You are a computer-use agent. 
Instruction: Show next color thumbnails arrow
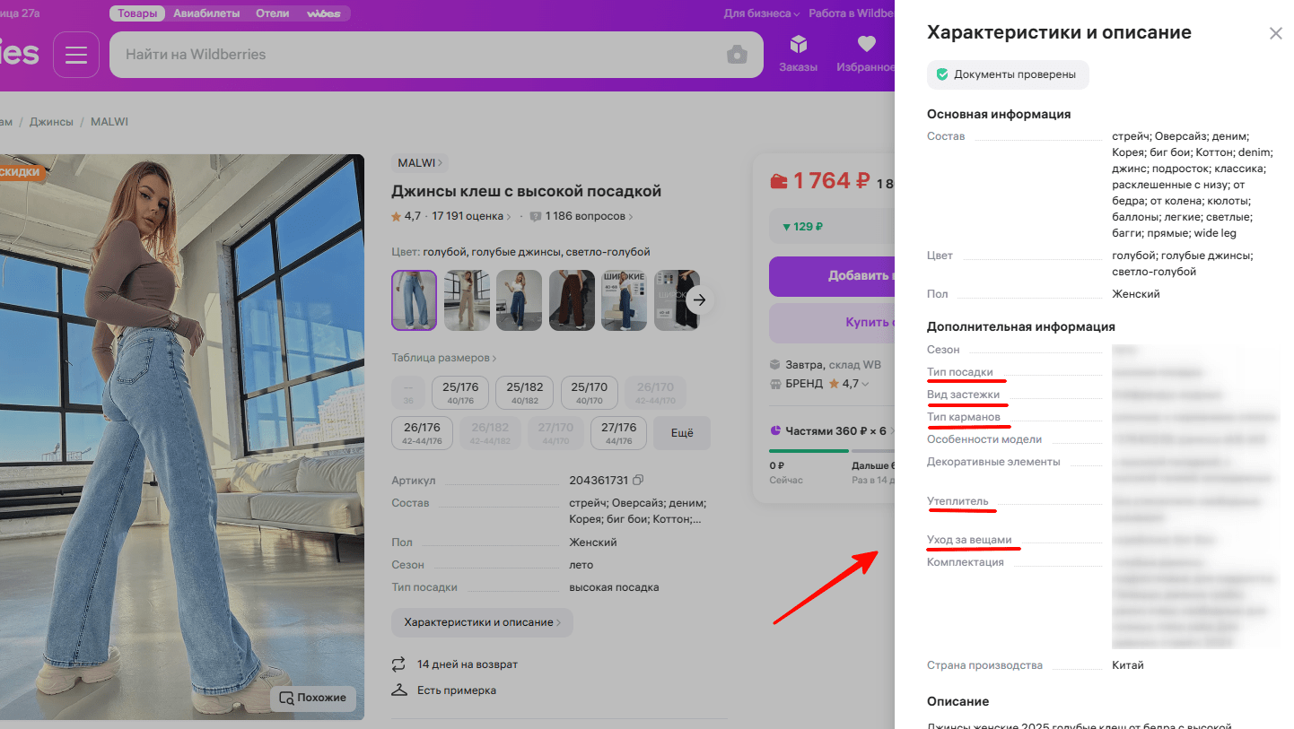tap(701, 300)
